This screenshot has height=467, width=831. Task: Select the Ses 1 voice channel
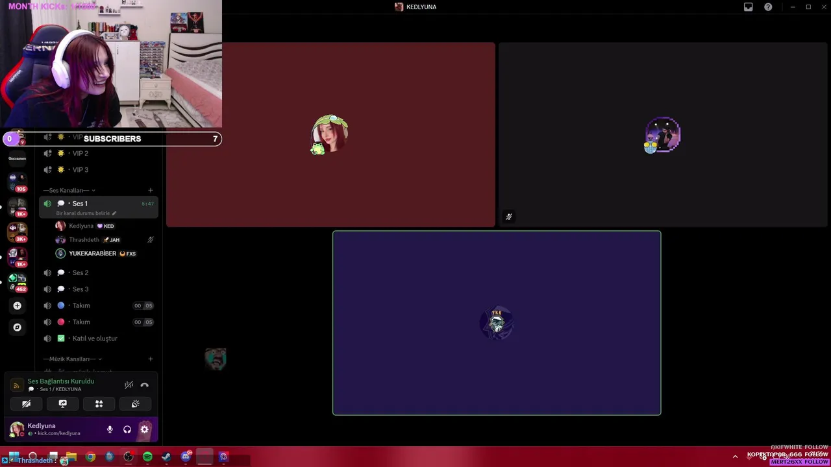99,207
